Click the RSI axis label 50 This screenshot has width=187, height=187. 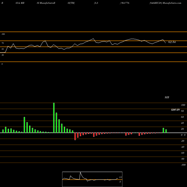(x=3, y=49)
